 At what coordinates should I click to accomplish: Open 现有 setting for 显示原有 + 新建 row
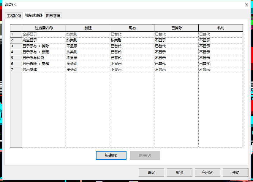[x=132, y=52]
